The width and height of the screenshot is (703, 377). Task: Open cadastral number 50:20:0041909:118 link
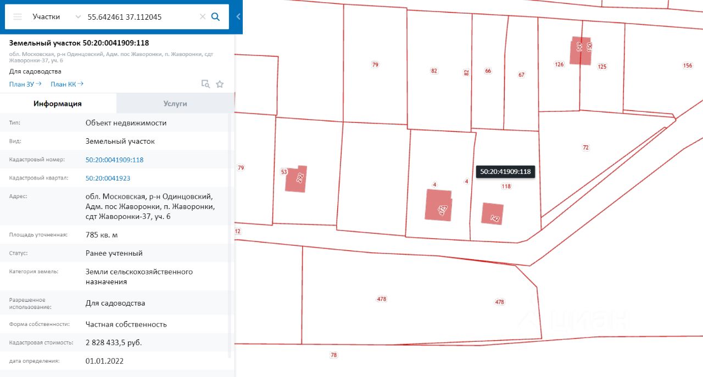point(114,160)
